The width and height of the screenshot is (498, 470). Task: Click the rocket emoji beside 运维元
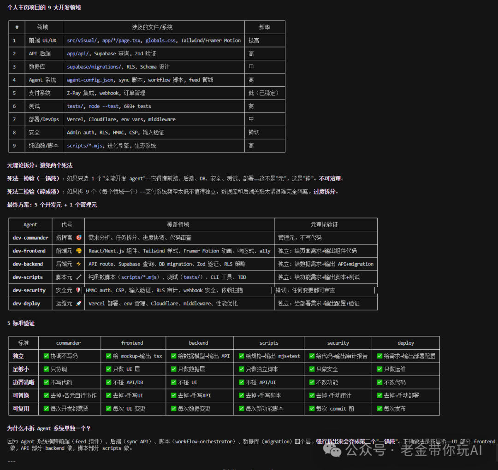(79, 303)
